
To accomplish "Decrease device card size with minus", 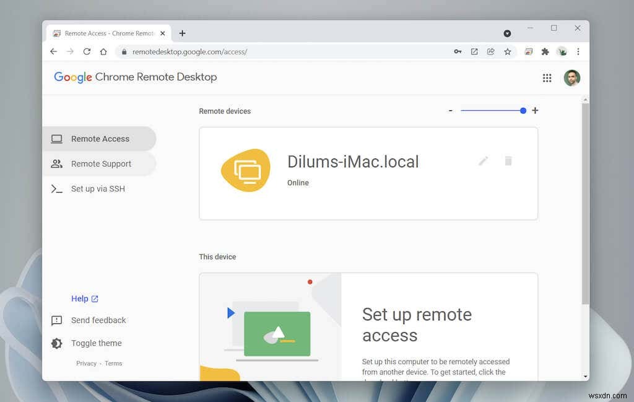I will [x=451, y=110].
